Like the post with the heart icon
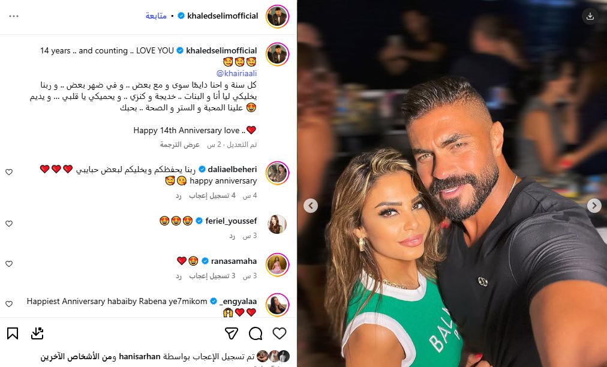The height and width of the screenshot is (367, 607). click(x=279, y=333)
